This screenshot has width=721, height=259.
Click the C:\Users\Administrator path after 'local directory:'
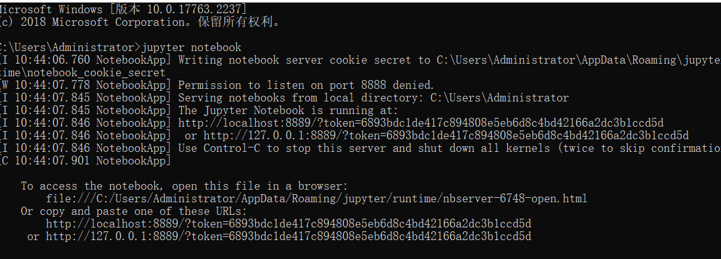click(499, 98)
